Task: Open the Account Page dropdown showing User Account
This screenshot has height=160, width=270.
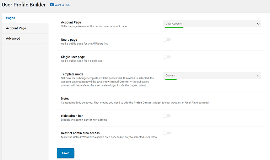Action: [212, 24]
